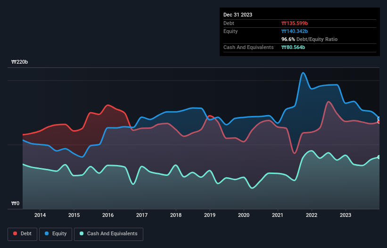Select the Equity end-point marker on the chart
The width and height of the screenshot is (387, 248).
379,119
